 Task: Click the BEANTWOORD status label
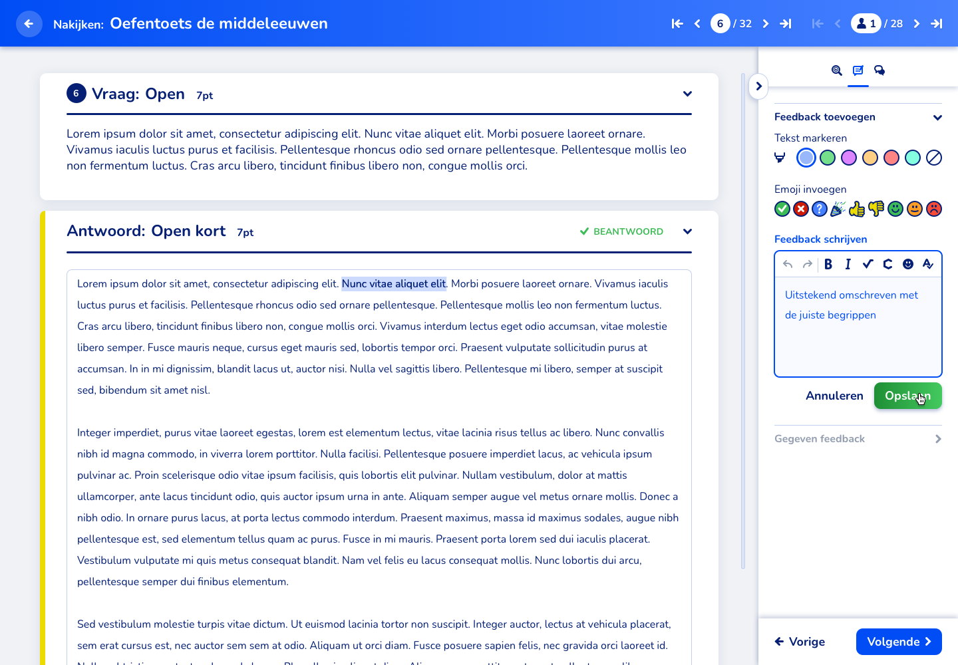pos(621,231)
